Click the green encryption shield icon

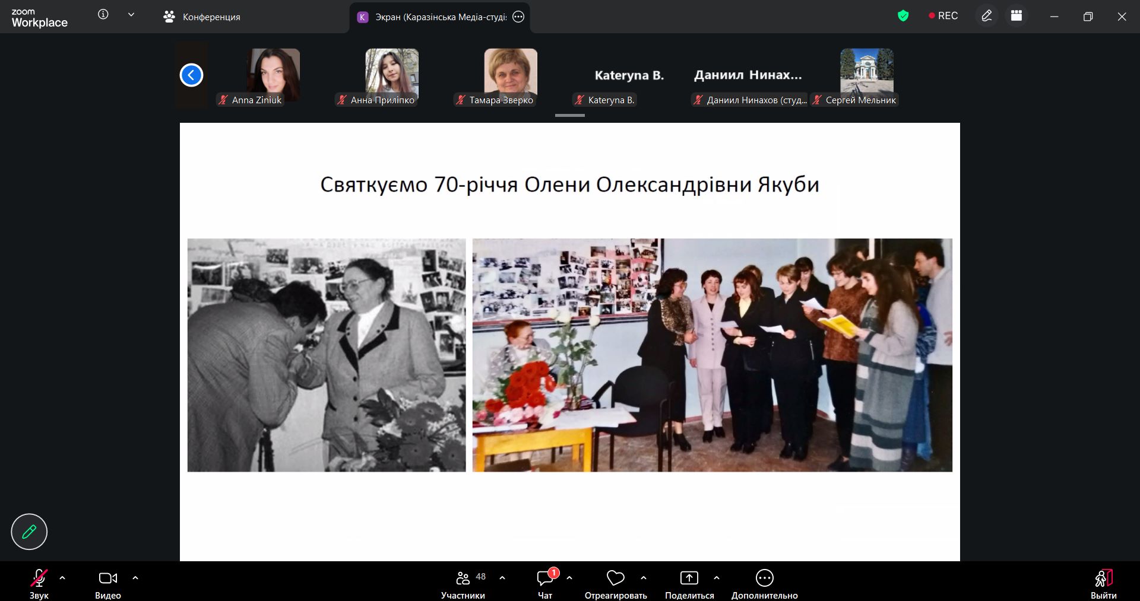click(903, 16)
